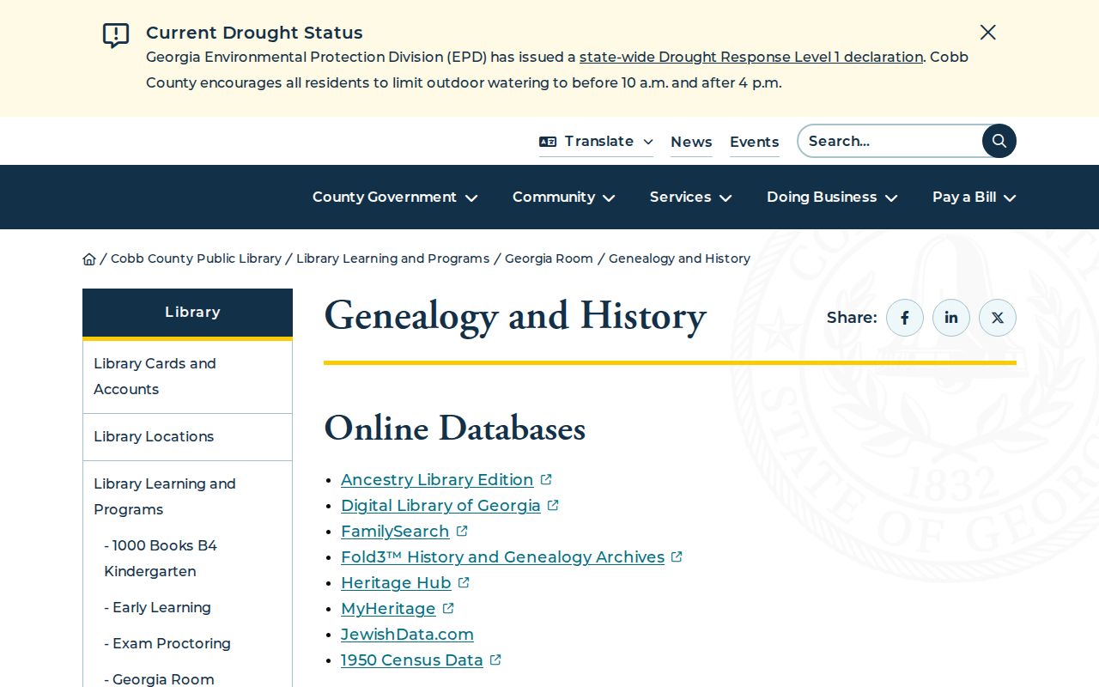Screen dimensions: 1099x687
Task: Open Library Locations sidebar item
Action: pyautogui.click(x=187, y=436)
